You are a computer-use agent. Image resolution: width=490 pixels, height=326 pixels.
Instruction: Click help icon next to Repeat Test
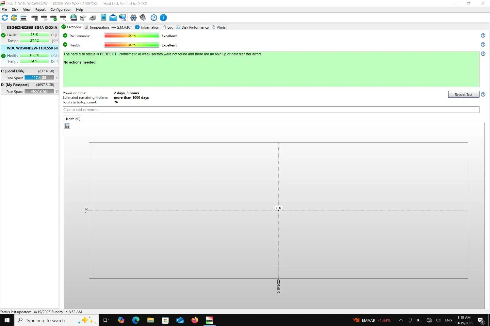coord(483,95)
